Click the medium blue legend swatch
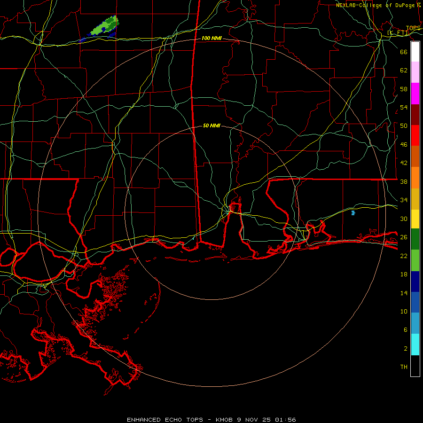This screenshot has height=423, width=423. click(415, 302)
